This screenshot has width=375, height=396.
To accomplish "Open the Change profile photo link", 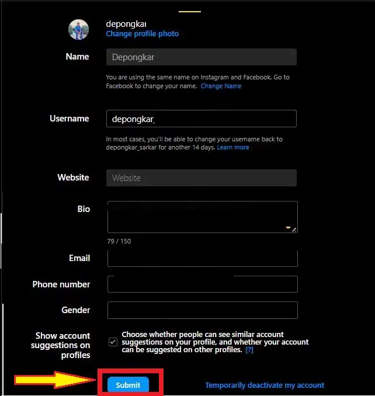I will point(142,34).
